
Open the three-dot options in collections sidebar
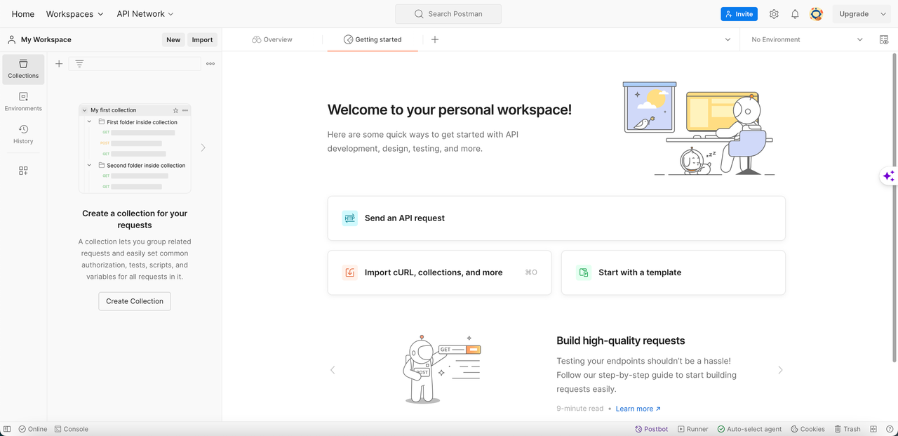(210, 64)
